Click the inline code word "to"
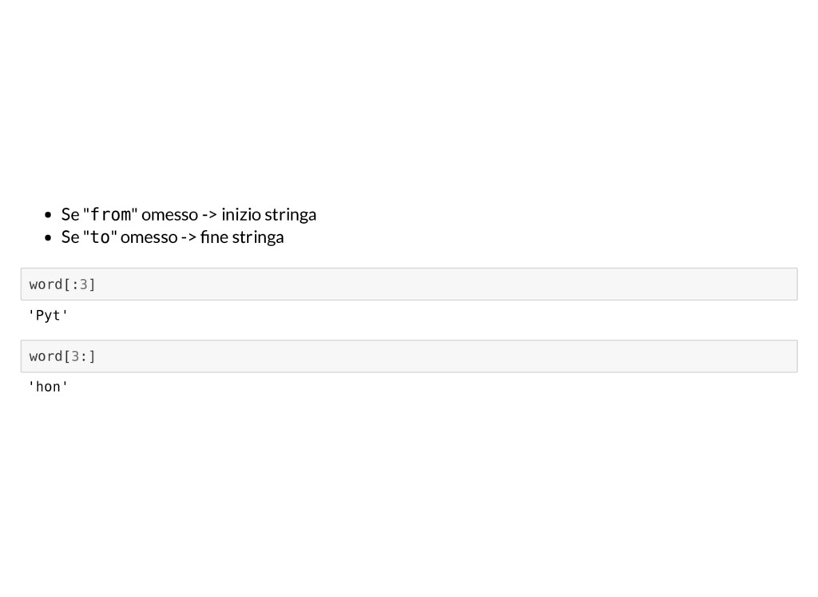Screen dimensions: 818x597 (x=100, y=237)
